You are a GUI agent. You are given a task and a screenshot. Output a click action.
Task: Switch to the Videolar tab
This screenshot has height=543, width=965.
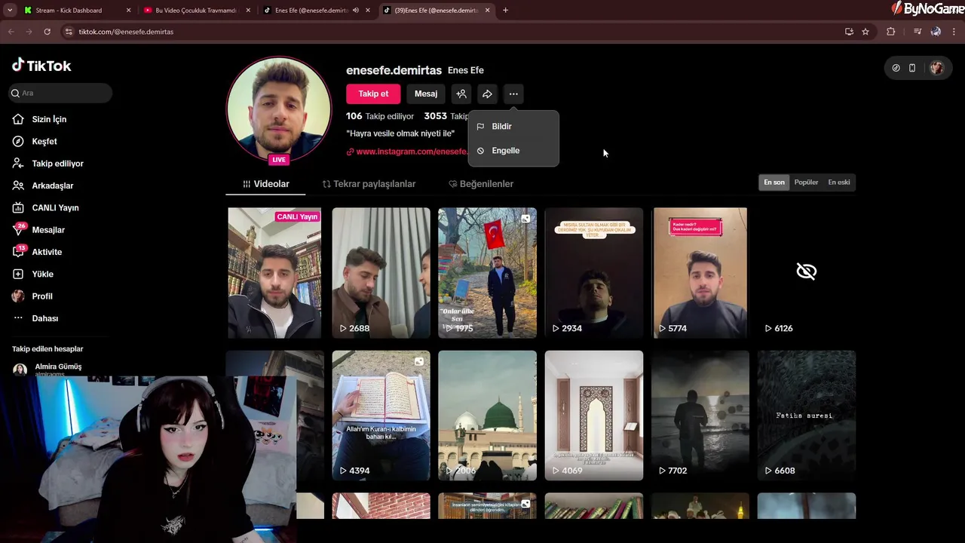pyautogui.click(x=265, y=184)
